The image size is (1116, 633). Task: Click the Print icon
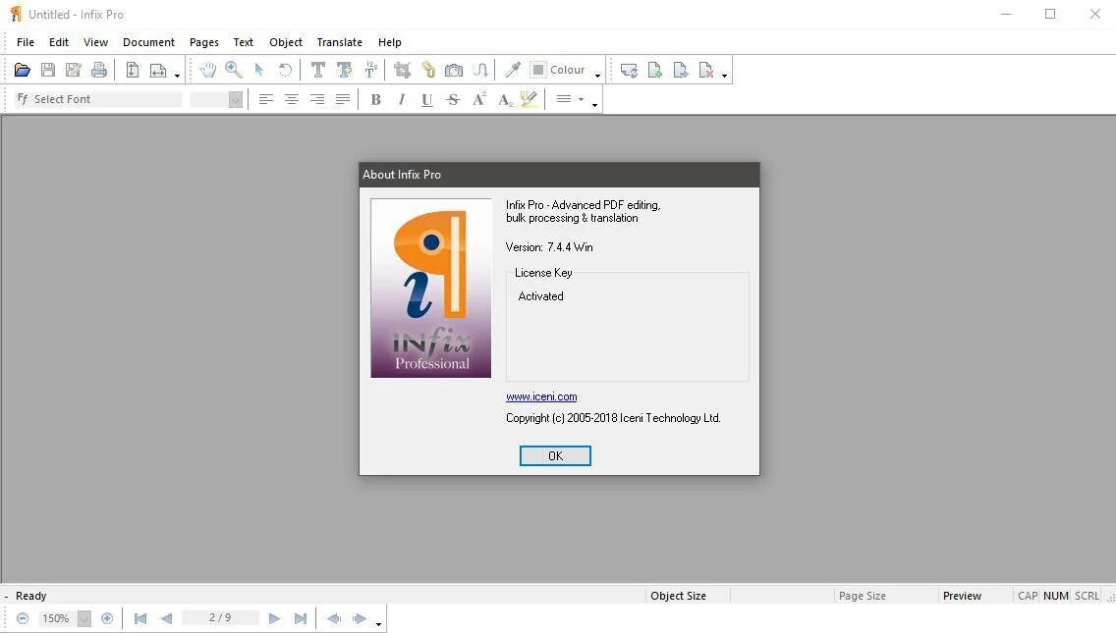click(x=99, y=70)
